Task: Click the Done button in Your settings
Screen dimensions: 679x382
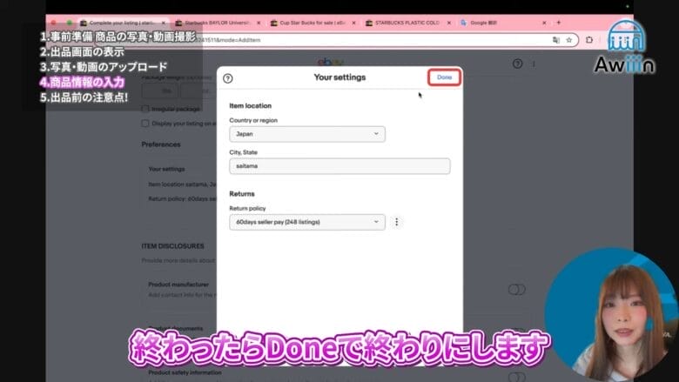Action: coord(444,77)
